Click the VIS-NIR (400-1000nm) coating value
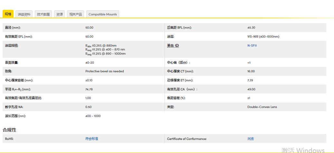The height and width of the screenshot is (153, 334). 263,37
